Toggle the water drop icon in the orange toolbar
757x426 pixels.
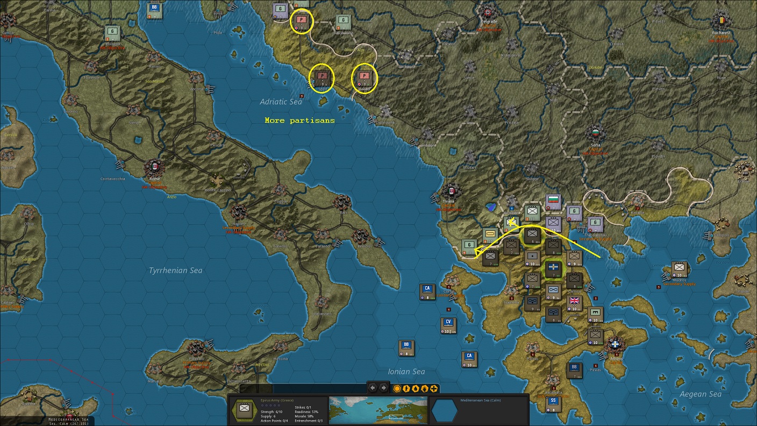416,388
